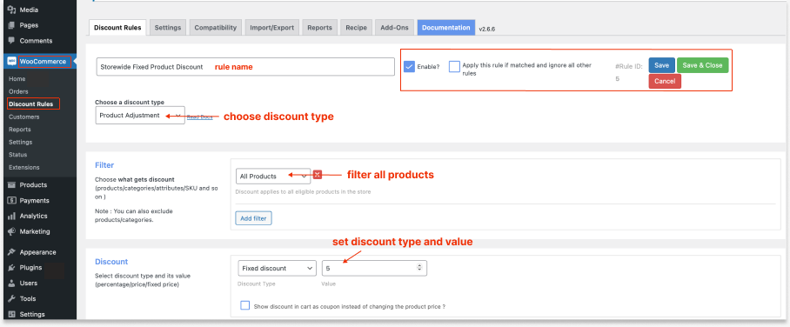Viewport: 790px width, 327px height.
Task: Switch to the Compatibility tab
Action: coord(216,28)
